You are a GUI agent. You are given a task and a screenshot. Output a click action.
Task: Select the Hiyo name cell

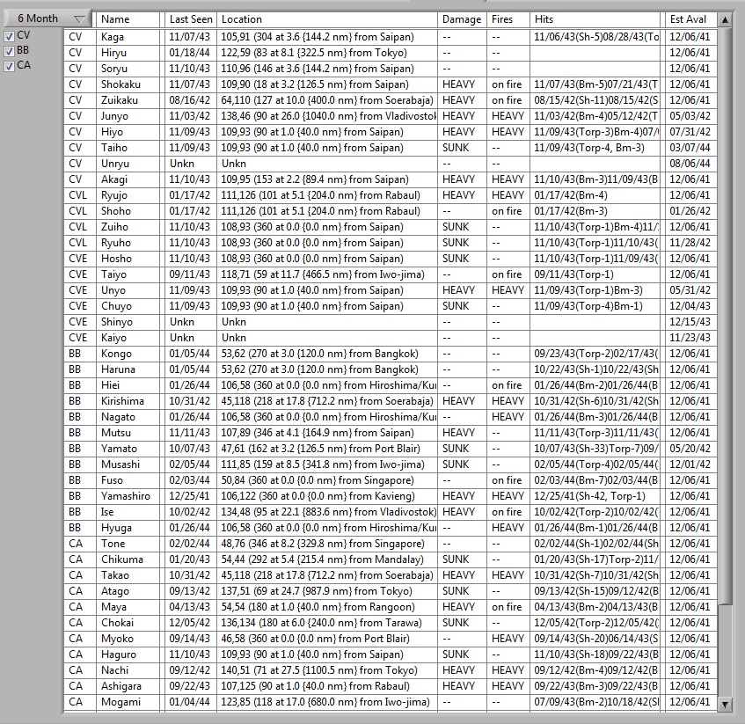128,132
